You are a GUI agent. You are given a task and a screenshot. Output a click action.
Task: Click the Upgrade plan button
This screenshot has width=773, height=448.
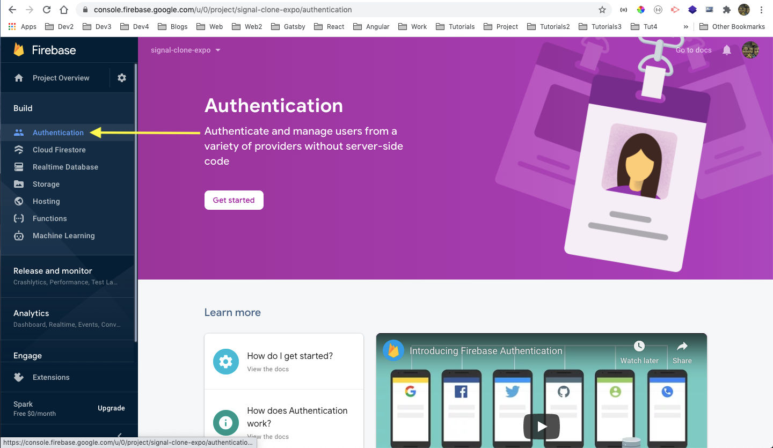point(111,408)
